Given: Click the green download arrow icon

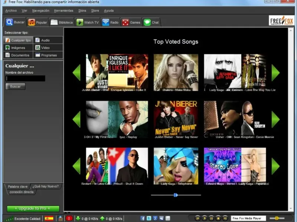Looking at the screenshot, I should 78,218.
